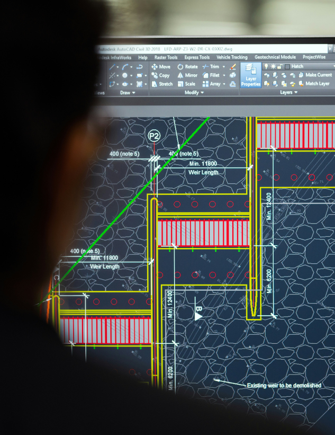Screen dimensions: 335x435
Task: Toggle Hatch layer on/off lightbulb
Action: tap(266, 66)
